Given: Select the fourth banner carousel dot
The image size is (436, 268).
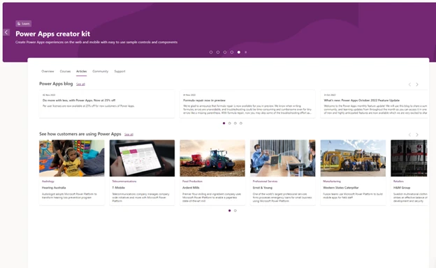Looking at the screenshot, I should point(232,52).
